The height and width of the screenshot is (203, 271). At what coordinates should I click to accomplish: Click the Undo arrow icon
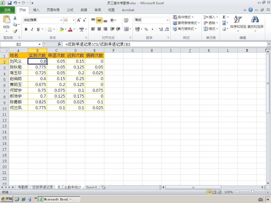pyautogui.click(x=15, y=3)
